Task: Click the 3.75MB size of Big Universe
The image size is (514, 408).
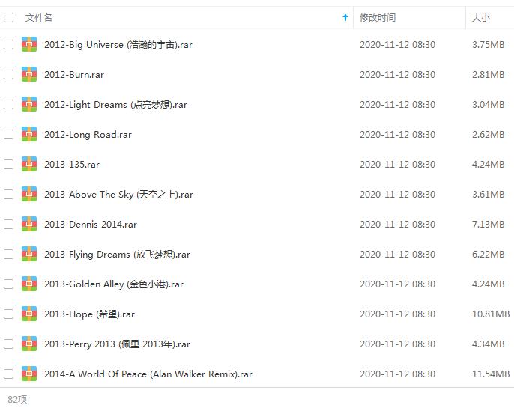Action: (x=488, y=44)
